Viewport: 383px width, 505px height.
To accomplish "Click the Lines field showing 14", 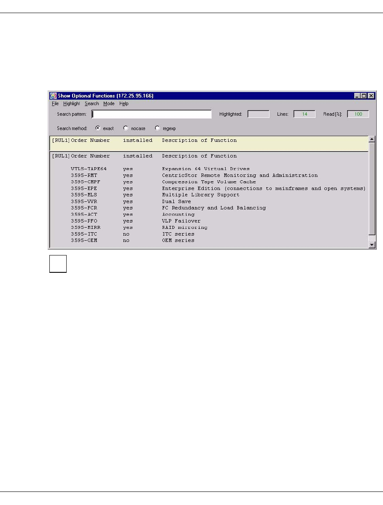I will [x=305, y=114].
